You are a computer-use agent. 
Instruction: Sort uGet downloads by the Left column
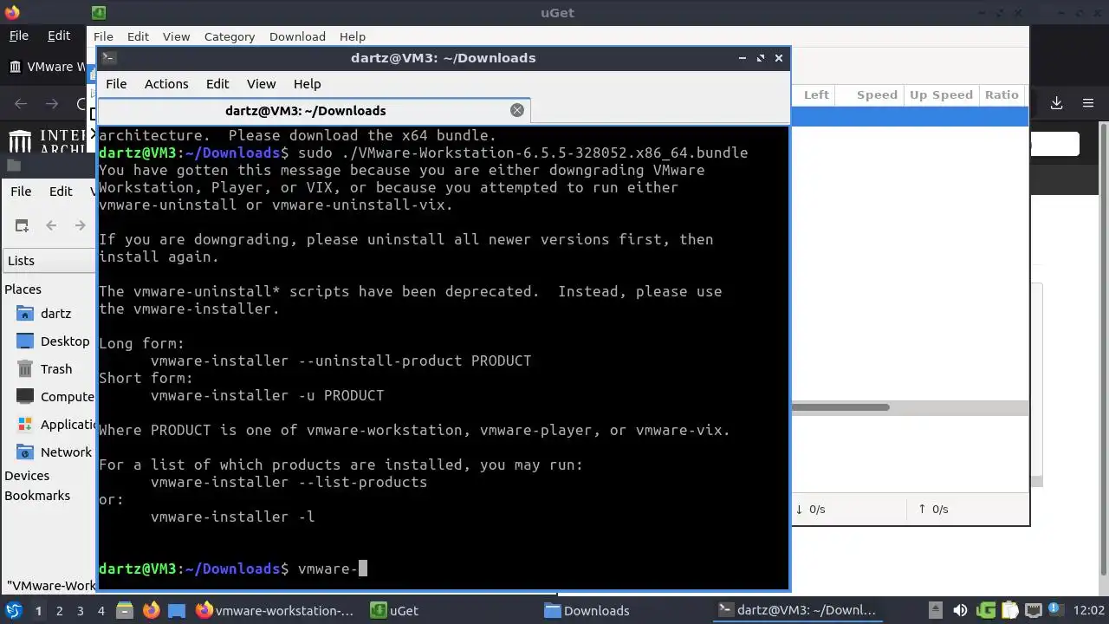(816, 94)
